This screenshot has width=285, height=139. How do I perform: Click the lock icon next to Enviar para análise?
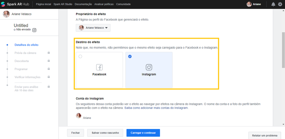49,86
